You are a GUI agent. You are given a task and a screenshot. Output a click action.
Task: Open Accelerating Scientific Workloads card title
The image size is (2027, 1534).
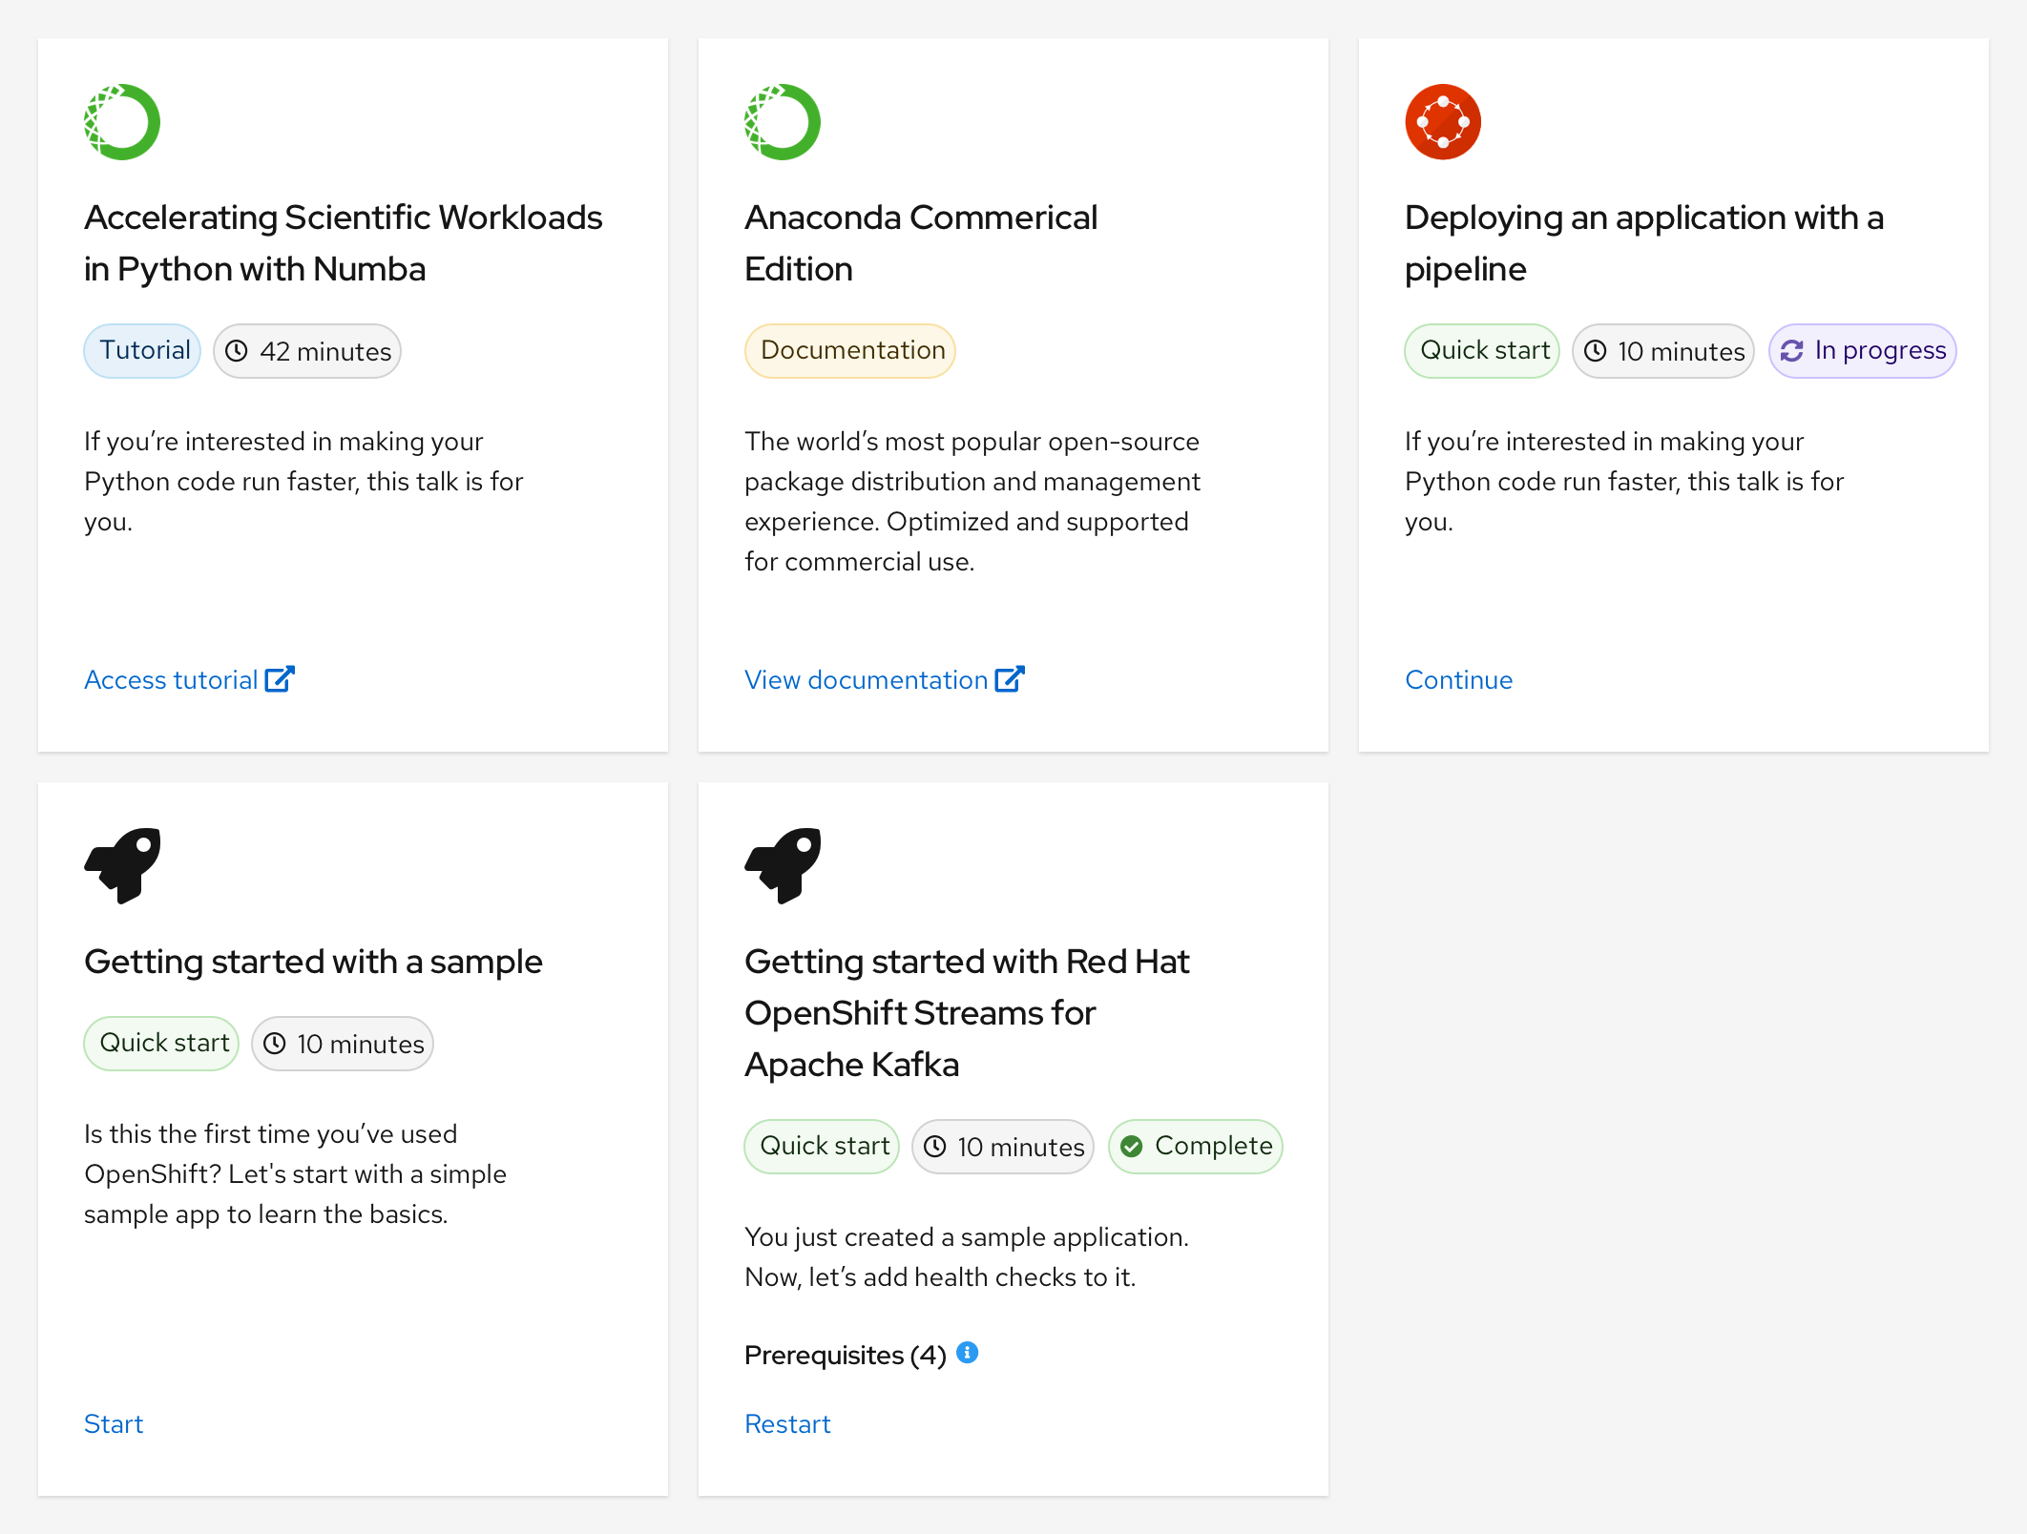point(344,243)
